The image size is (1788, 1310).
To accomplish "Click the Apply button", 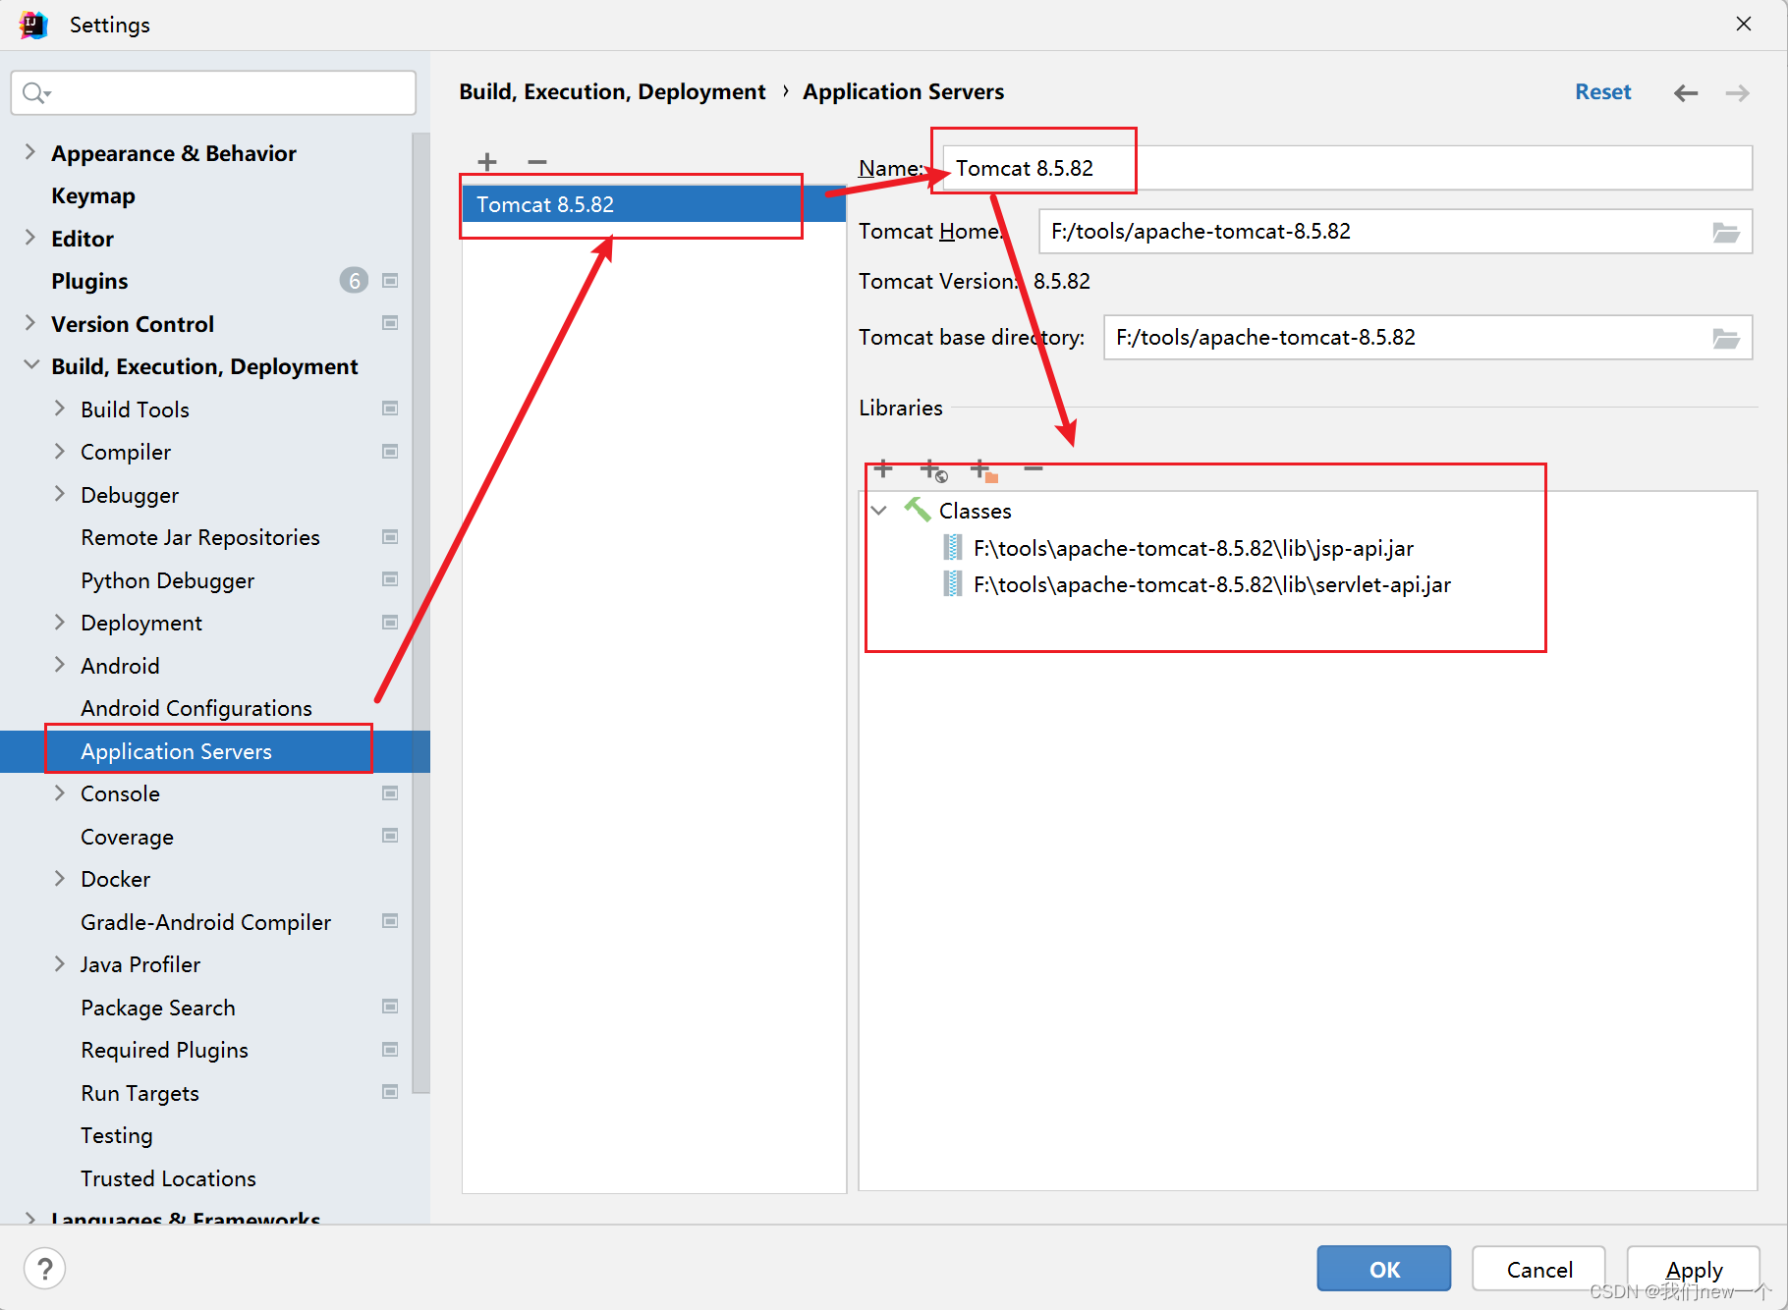I will pos(1694,1269).
